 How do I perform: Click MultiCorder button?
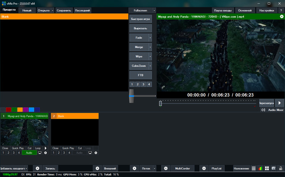coord(183,169)
